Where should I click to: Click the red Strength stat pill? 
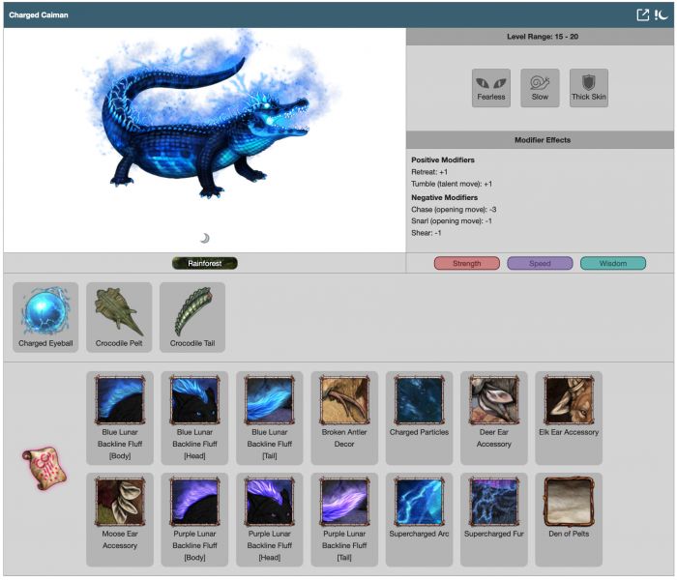[x=466, y=263]
